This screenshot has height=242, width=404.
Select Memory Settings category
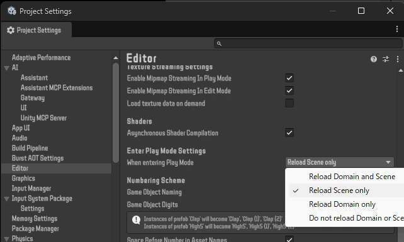(x=35, y=219)
